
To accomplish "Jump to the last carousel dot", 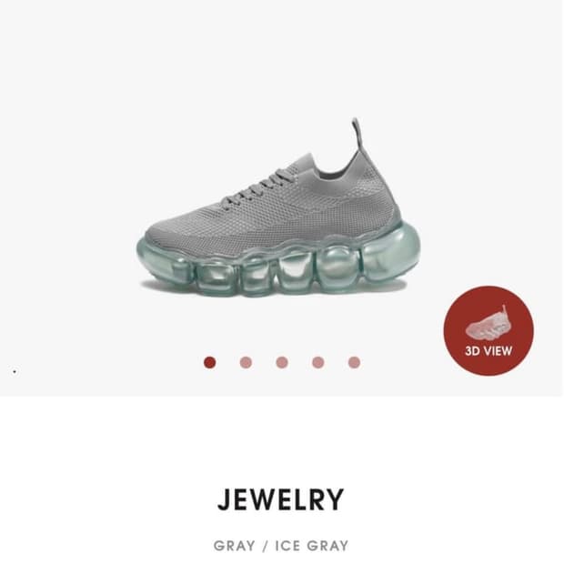I will point(354,362).
